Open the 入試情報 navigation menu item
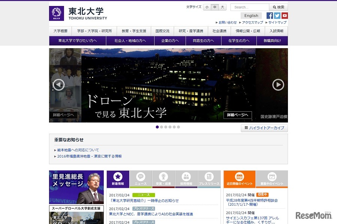 [276, 31]
